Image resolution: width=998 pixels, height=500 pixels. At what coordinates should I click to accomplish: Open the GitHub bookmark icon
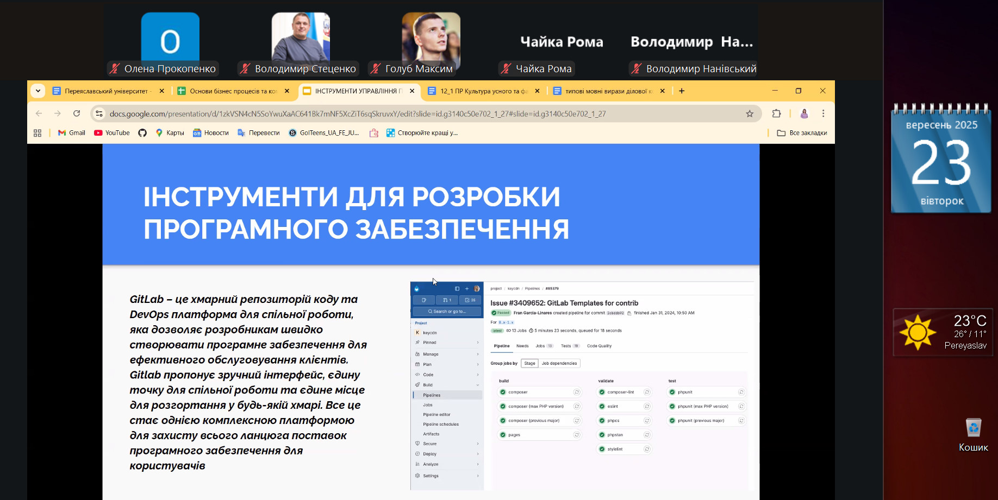click(x=142, y=133)
